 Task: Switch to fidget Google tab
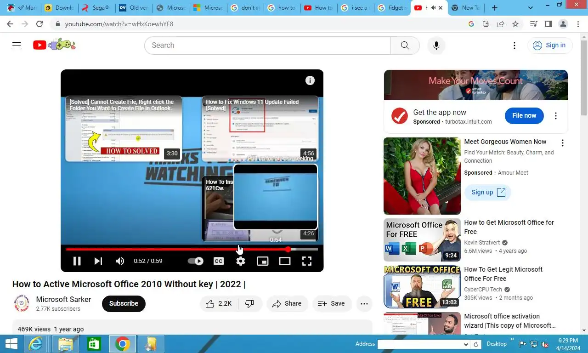[x=392, y=8]
